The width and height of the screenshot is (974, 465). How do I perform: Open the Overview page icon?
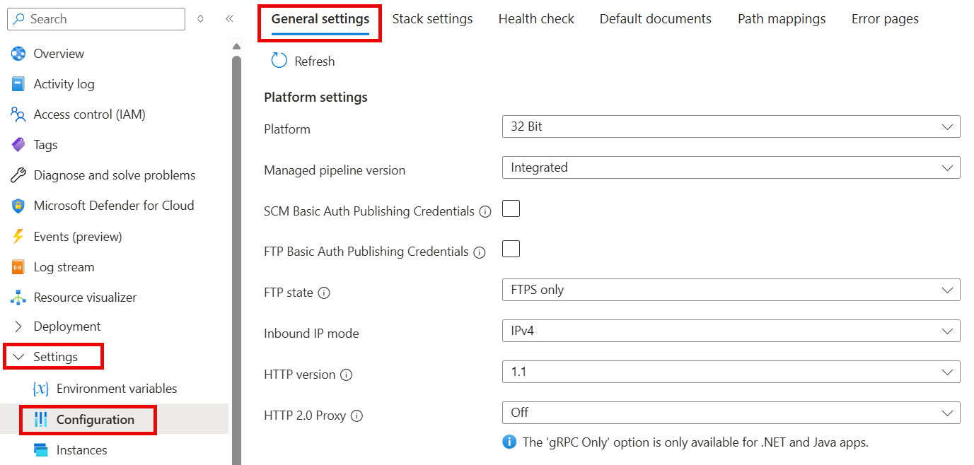tap(18, 54)
